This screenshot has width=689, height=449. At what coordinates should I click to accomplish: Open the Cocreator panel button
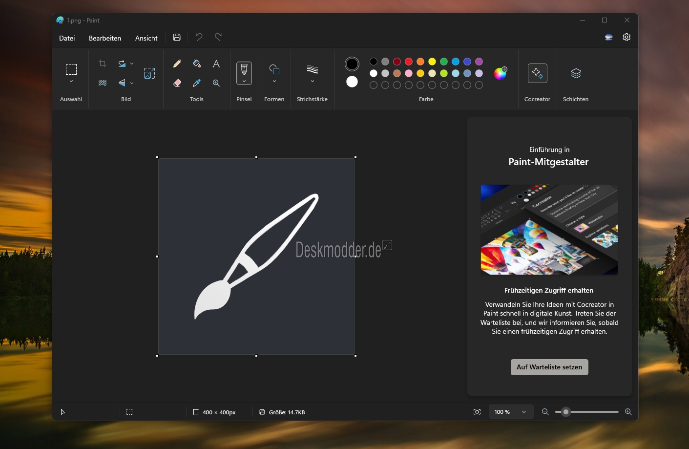point(537,73)
